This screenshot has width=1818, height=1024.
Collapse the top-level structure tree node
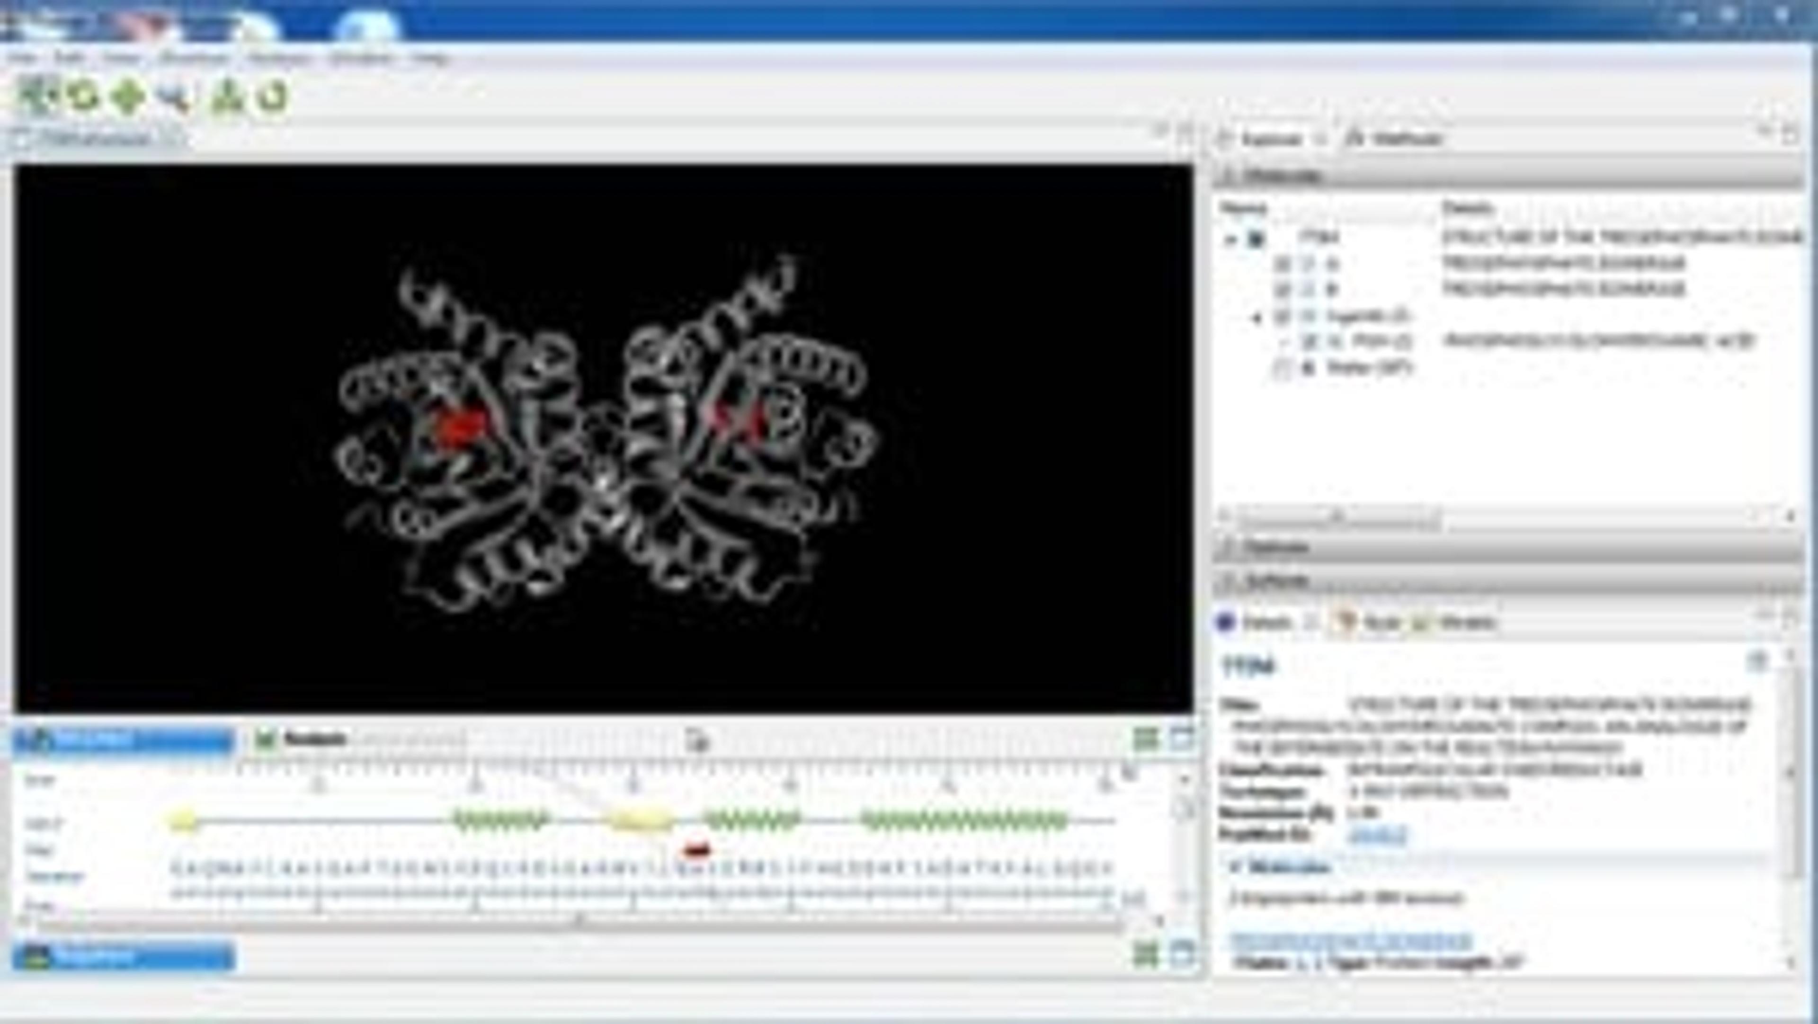tap(1231, 239)
